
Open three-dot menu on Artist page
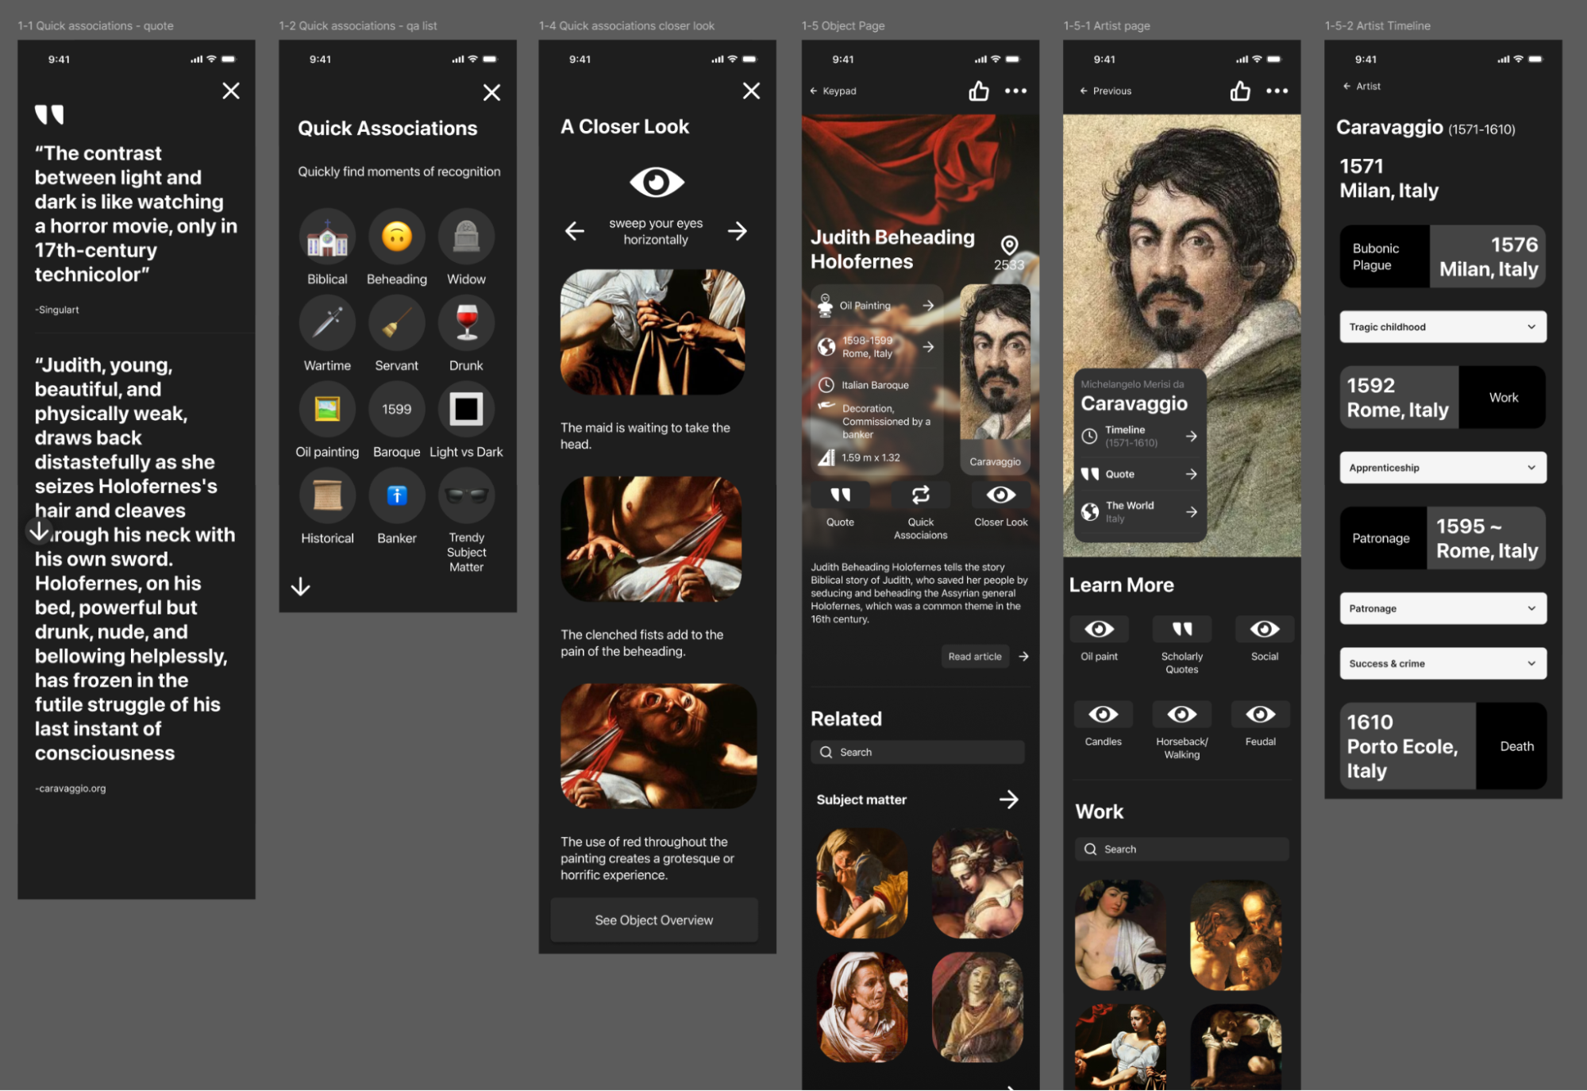coord(1277,91)
